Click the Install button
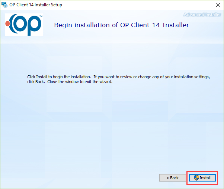 [202, 178]
